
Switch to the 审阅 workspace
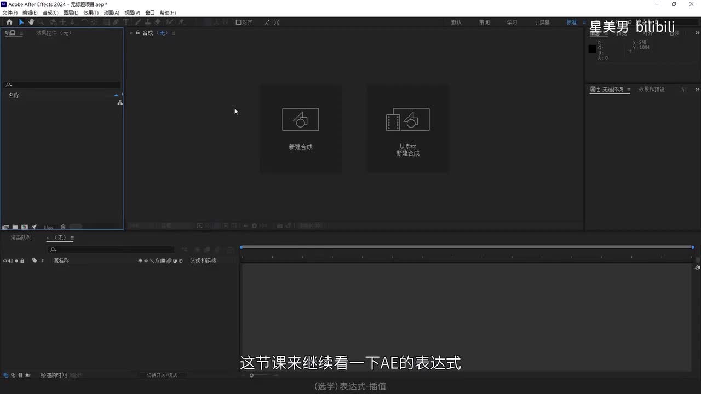coord(484,22)
